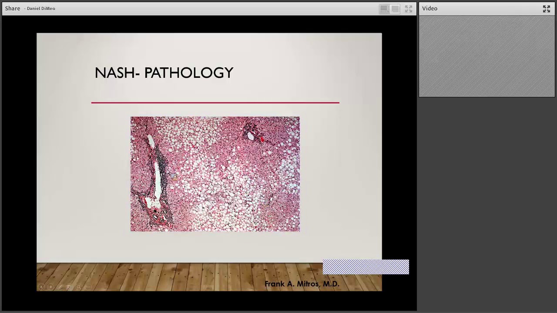Image resolution: width=557 pixels, height=313 pixels.
Task: Open the see-all-slides control
Action: 69,287
